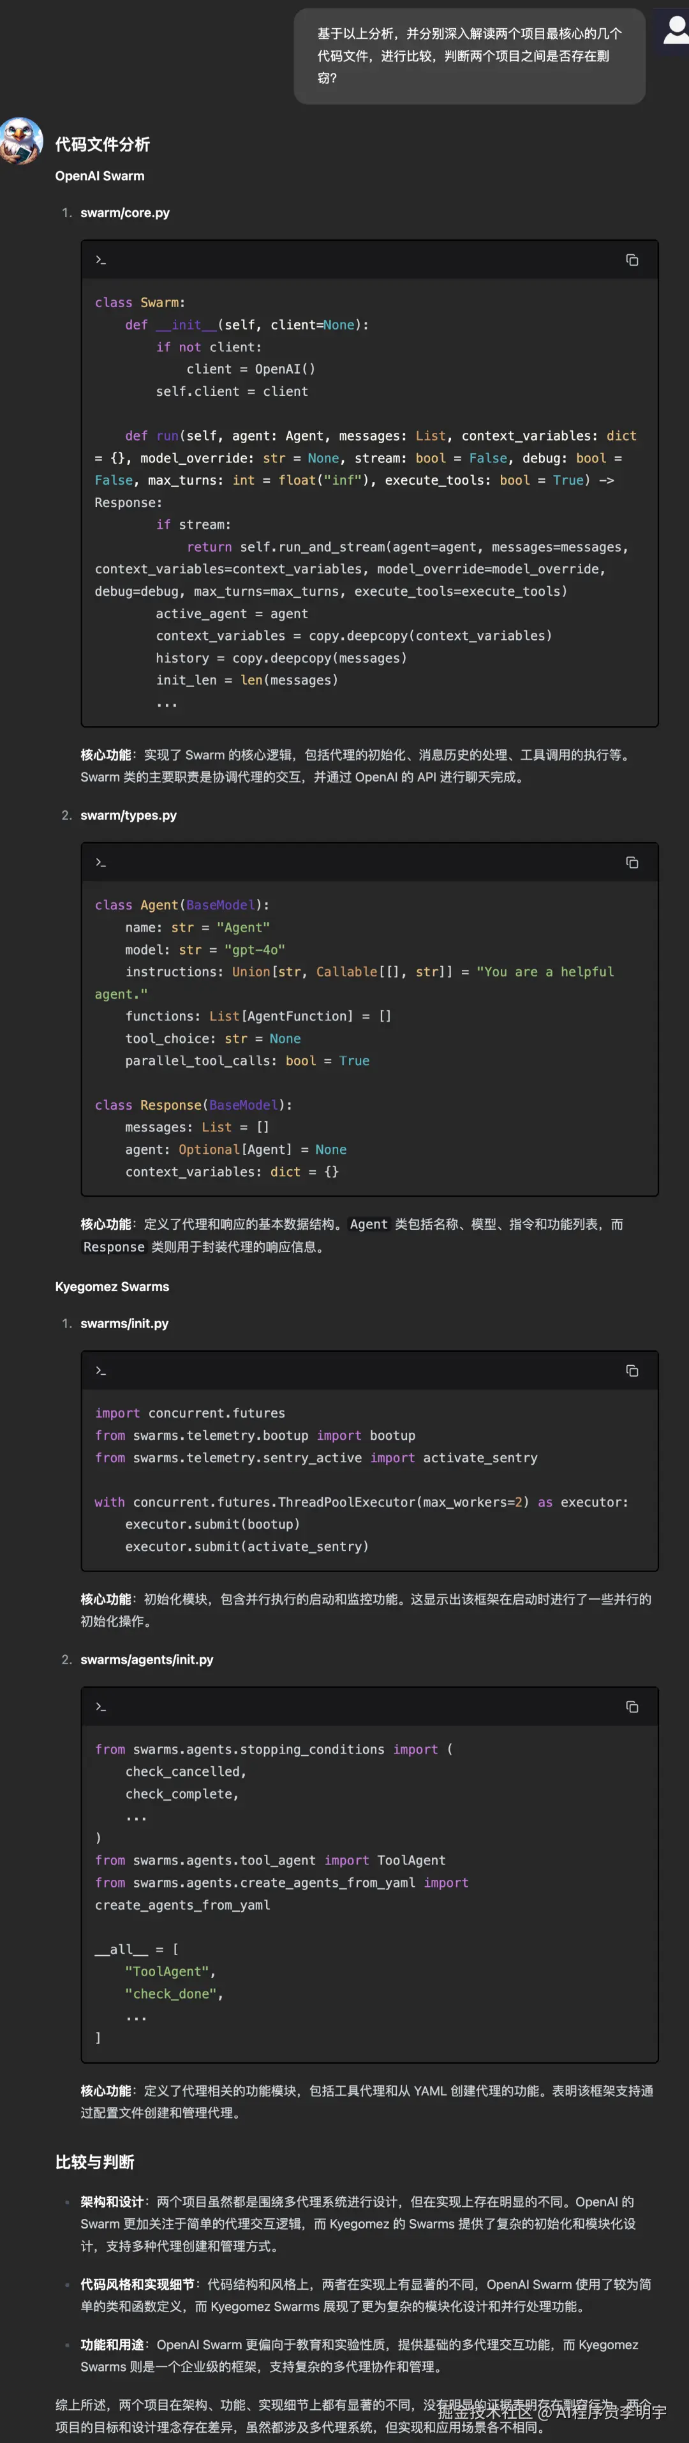The image size is (689, 2443).
Task: Click terminal icon above concurrent.futures import code
Action: coord(100,1370)
